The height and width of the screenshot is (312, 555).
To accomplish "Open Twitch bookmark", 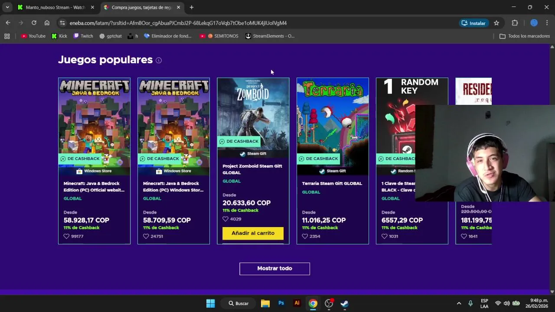I will click(x=83, y=36).
